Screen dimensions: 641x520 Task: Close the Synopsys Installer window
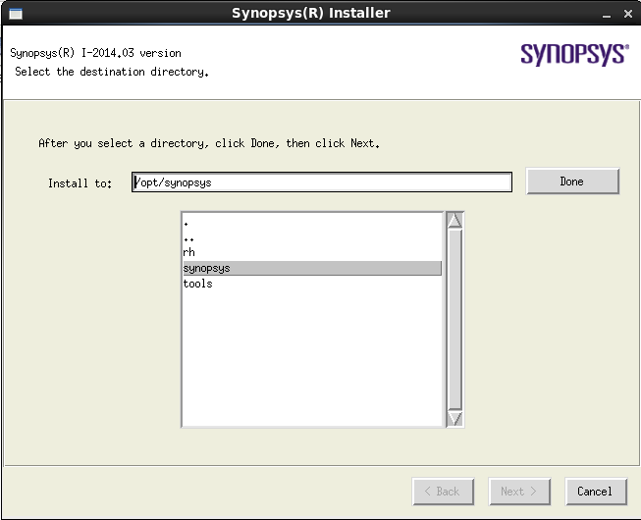(628, 14)
